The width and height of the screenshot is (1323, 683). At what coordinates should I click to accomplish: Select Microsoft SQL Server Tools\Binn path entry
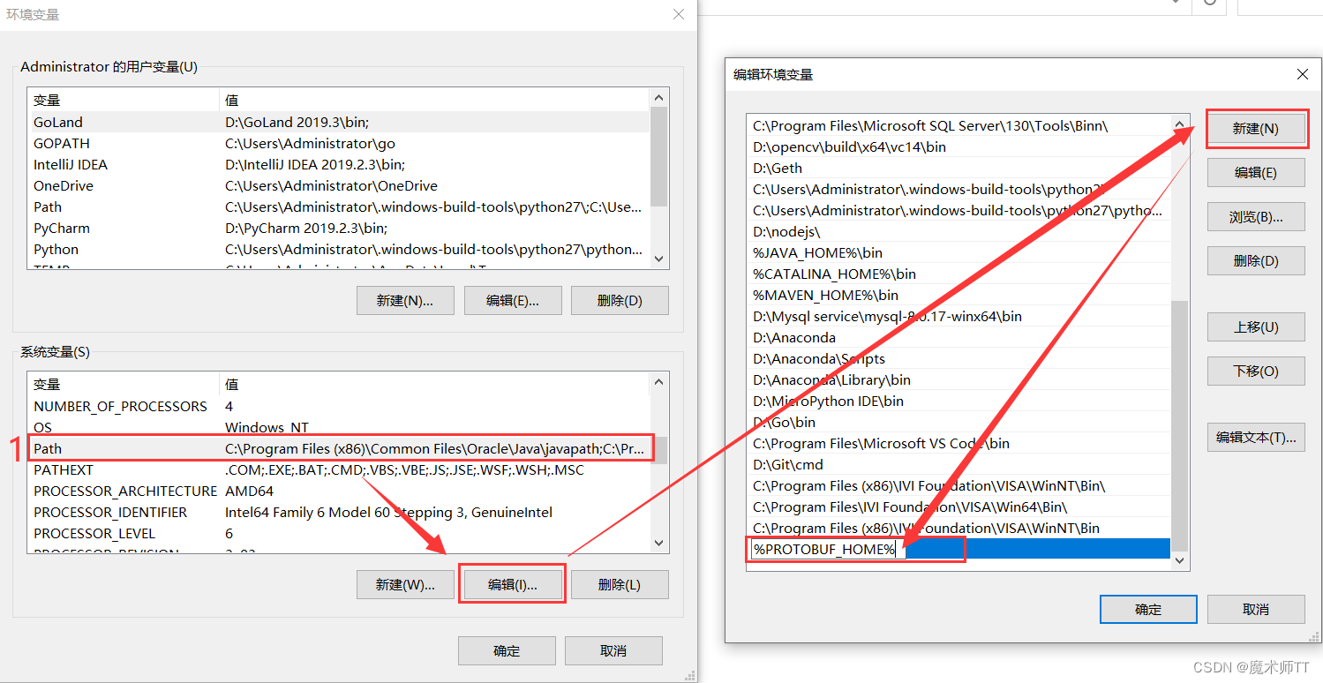(x=958, y=126)
